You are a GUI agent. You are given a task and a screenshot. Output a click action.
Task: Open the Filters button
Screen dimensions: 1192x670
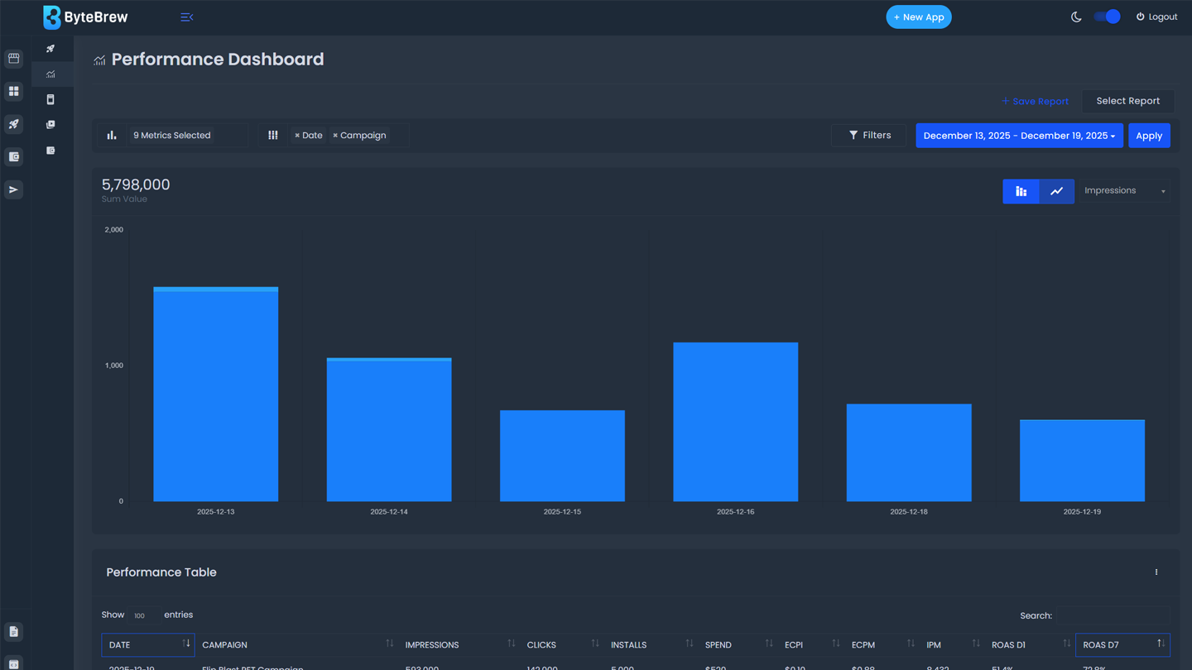(869, 136)
